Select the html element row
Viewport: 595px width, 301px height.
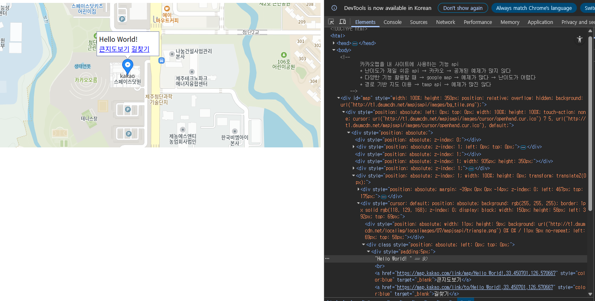pos(338,36)
